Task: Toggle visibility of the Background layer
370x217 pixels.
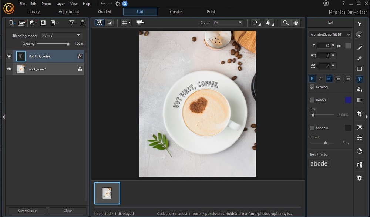Action: (x=9, y=69)
